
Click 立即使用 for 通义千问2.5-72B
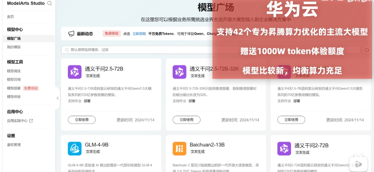tap(82, 120)
